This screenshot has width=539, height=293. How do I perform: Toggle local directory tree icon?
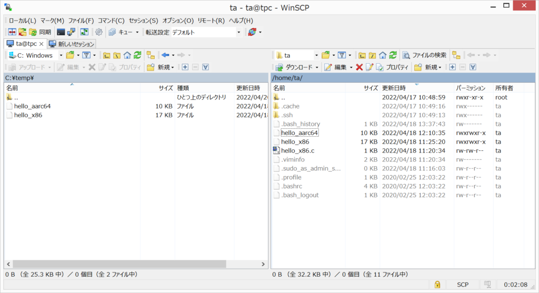point(151,55)
